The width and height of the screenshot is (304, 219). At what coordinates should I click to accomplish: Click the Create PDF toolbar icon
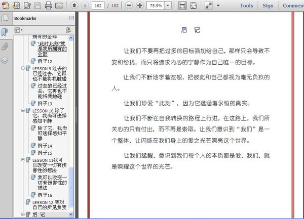(x=6, y=6)
